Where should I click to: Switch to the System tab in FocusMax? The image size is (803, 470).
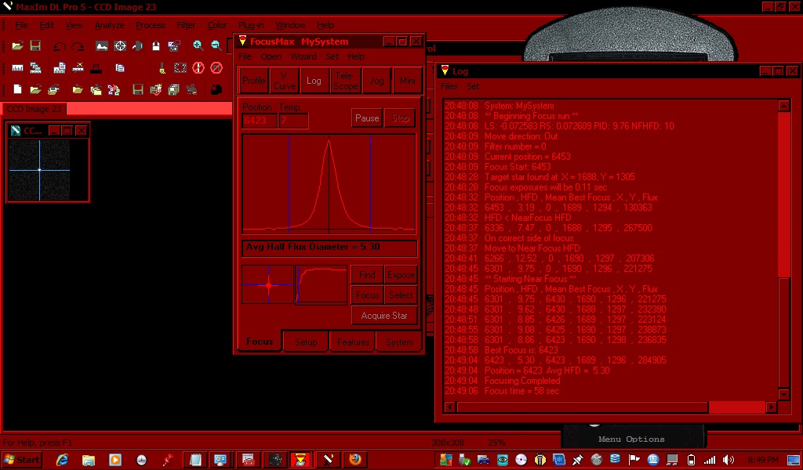pyautogui.click(x=399, y=342)
